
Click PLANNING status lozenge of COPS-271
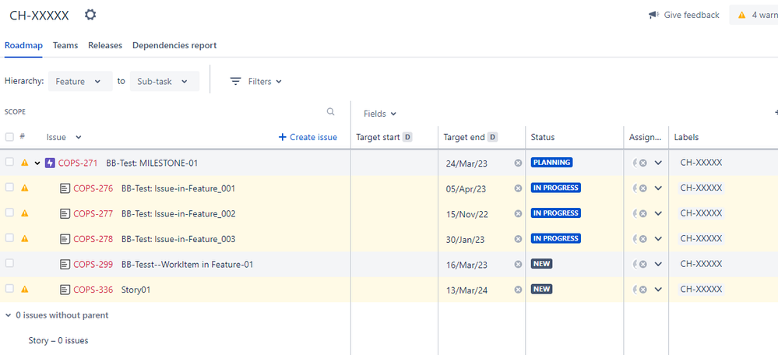[551, 162]
